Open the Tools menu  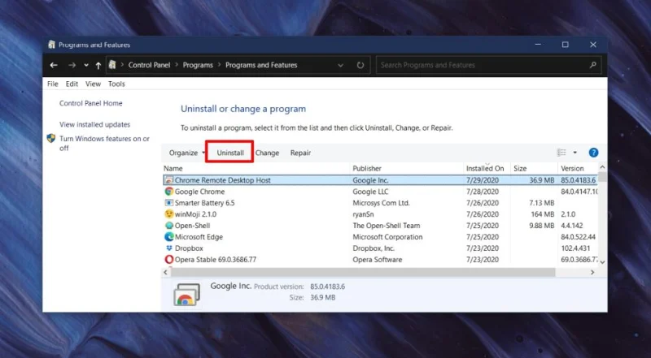pyautogui.click(x=116, y=84)
